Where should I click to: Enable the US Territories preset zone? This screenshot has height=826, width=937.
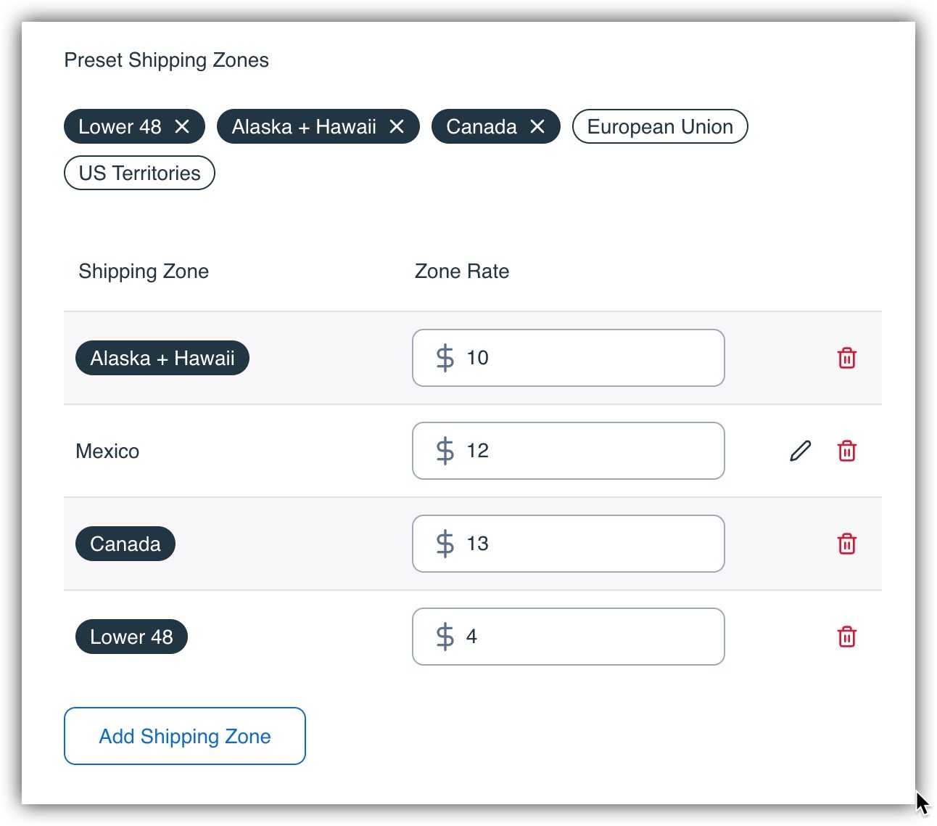pyautogui.click(x=139, y=173)
